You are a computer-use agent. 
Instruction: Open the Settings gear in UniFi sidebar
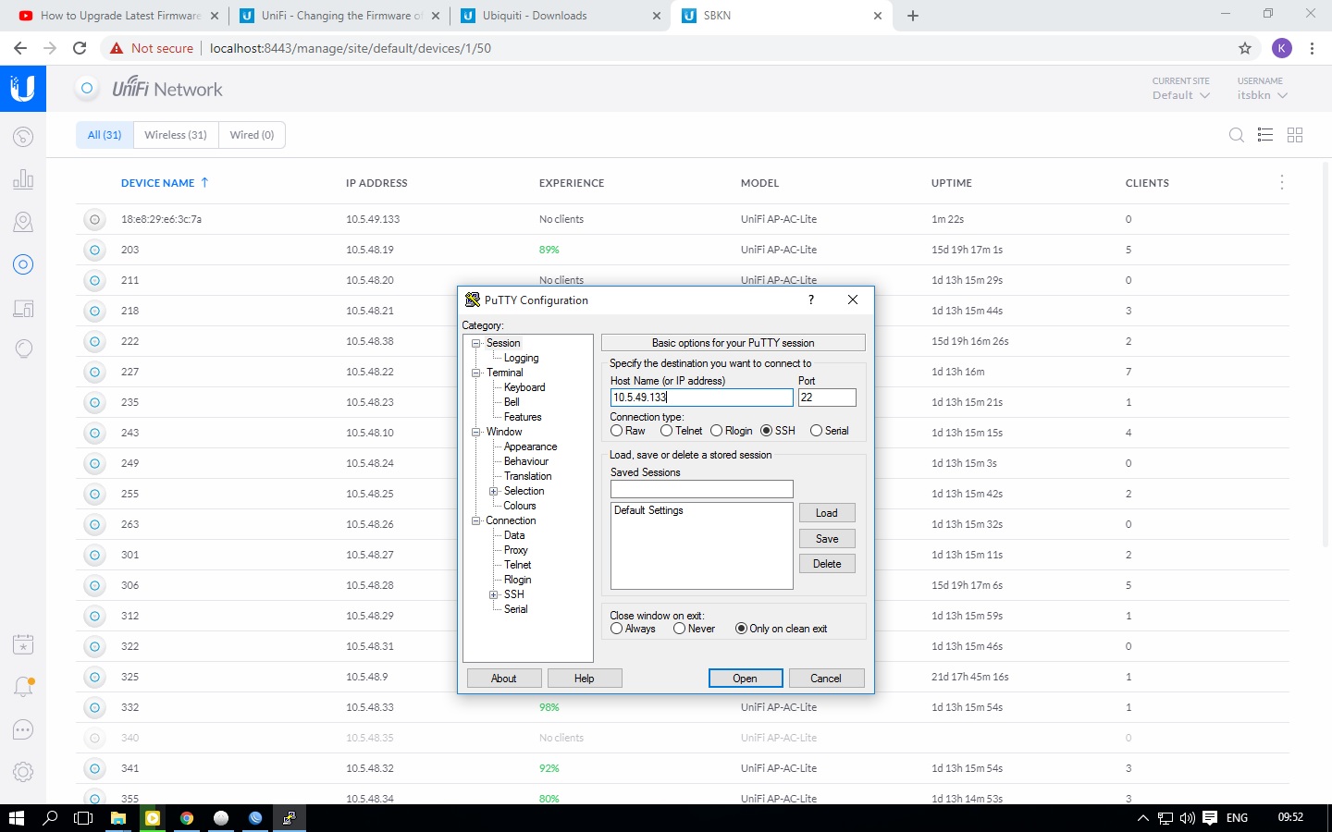pos(23,772)
